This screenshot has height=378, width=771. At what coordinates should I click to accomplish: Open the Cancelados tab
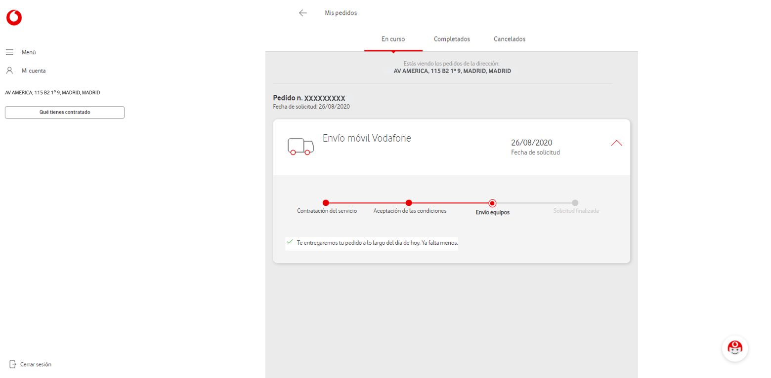click(509, 39)
